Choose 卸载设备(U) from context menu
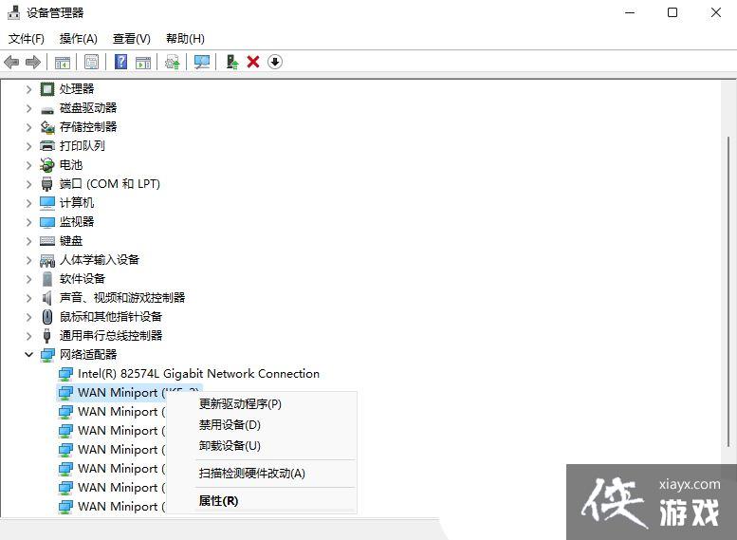This screenshot has height=540, width=737. 262,446
